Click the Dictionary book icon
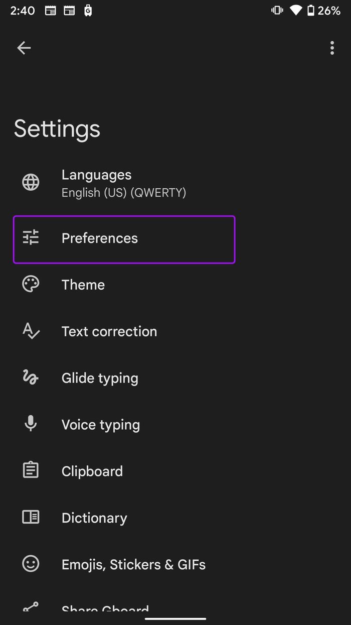 click(x=30, y=517)
